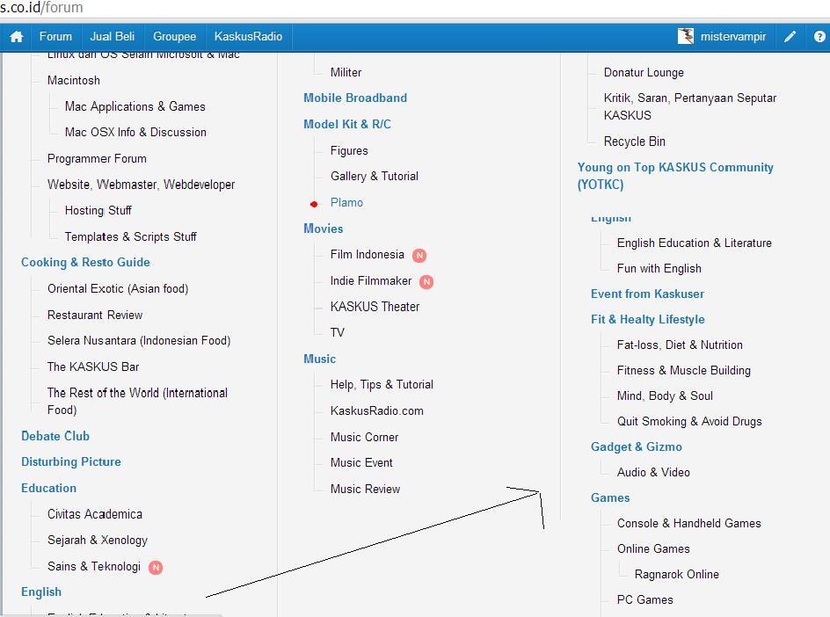Select KaskusRadio.com subforum
Image resolution: width=830 pixels, height=617 pixels.
377,411
